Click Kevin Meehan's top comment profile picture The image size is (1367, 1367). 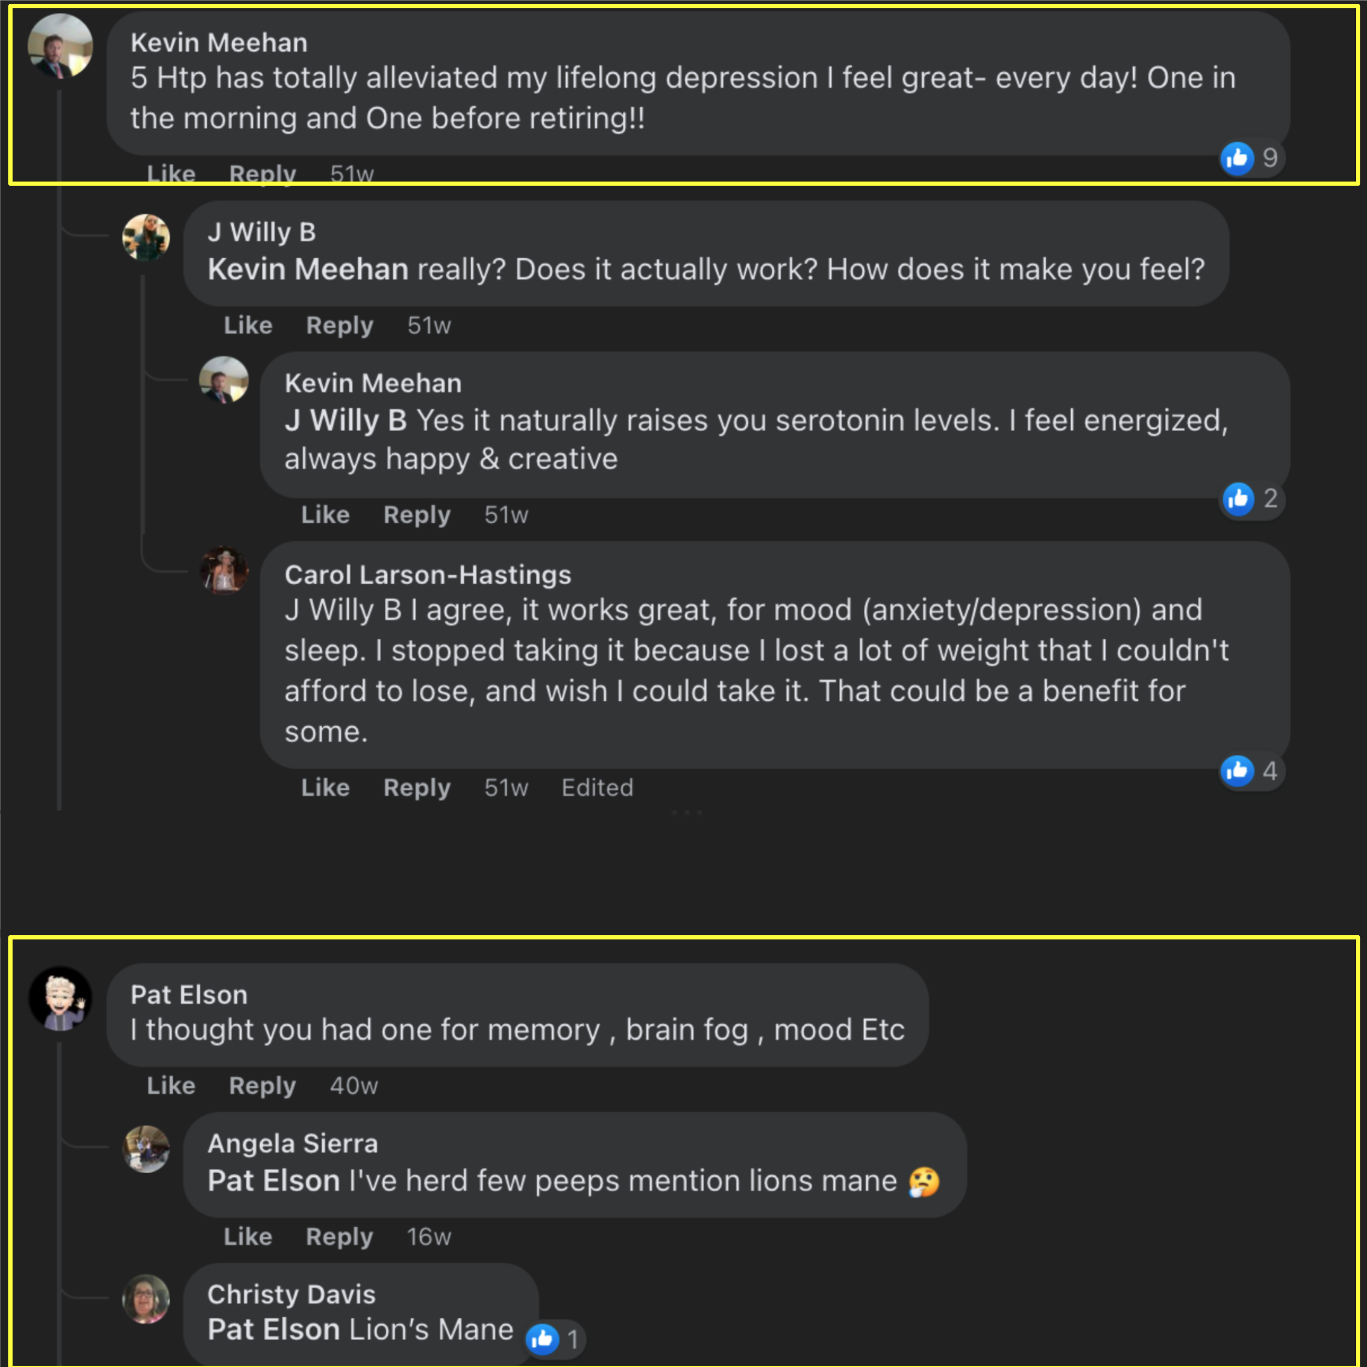click(x=60, y=46)
